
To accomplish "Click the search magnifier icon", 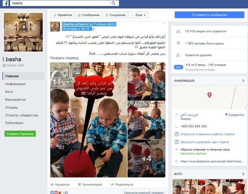I will coord(113,3).
